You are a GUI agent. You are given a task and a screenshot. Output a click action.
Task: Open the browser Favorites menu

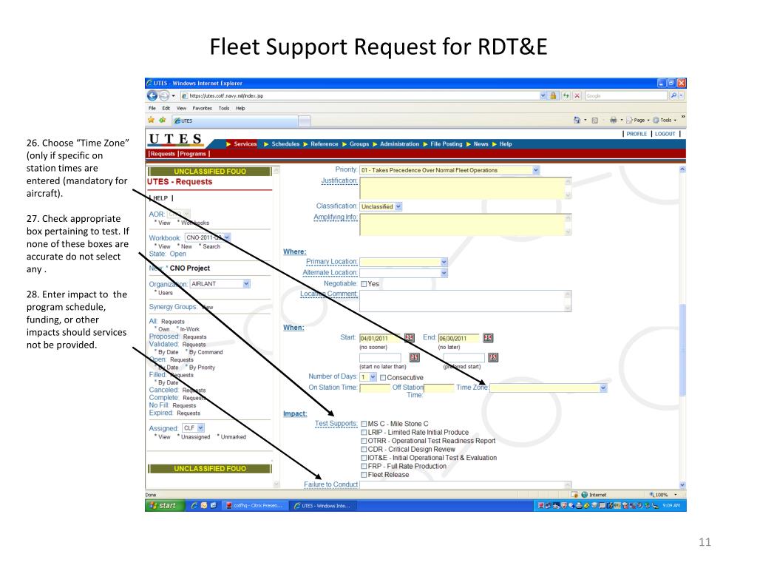[x=202, y=108]
